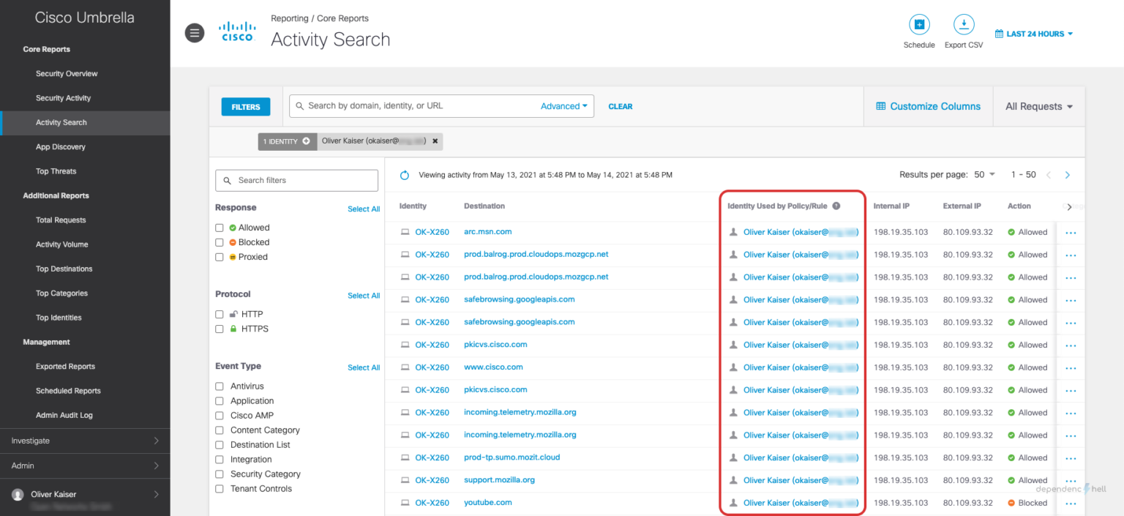Click the Export CSV download icon
The height and width of the screenshot is (516, 1124).
(x=964, y=24)
